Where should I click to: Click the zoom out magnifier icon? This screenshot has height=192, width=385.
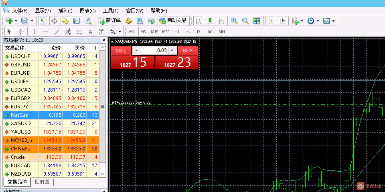pos(245,20)
